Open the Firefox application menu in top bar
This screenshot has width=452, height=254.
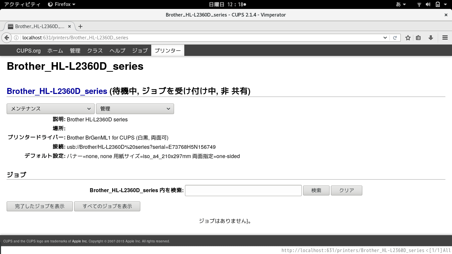pyautogui.click(x=62, y=4)
